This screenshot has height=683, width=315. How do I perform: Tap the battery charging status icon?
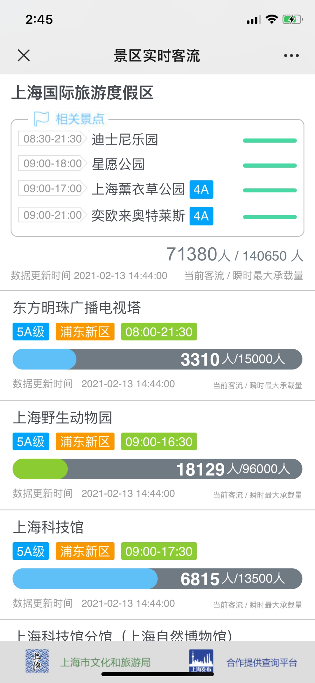pyautogui.click(x=292, y=20)
